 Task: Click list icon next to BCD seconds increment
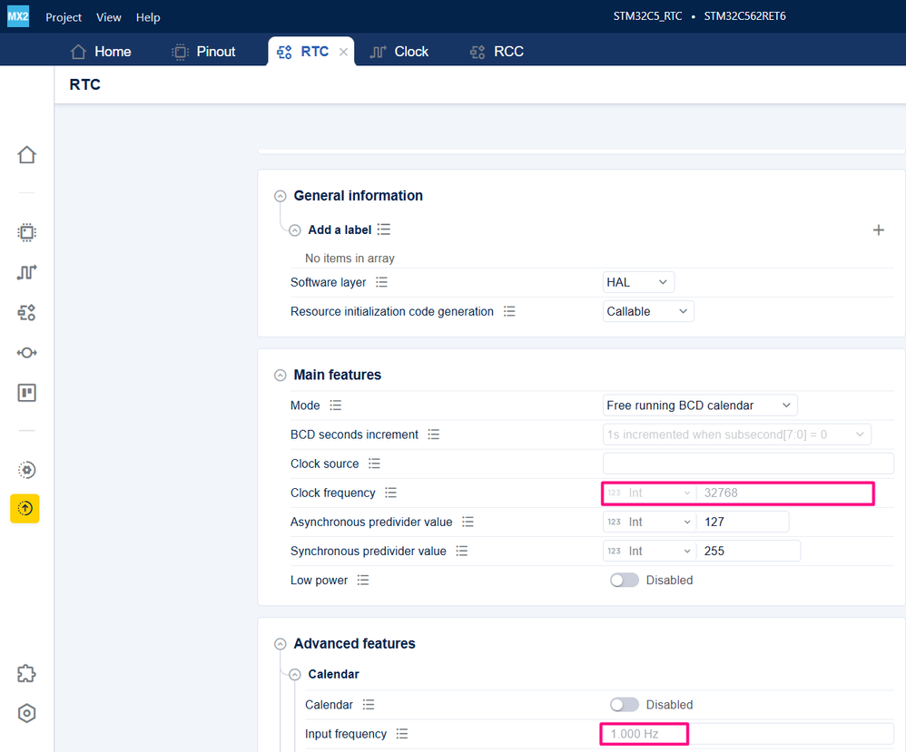pyautogui.click(x=433, y=435)
